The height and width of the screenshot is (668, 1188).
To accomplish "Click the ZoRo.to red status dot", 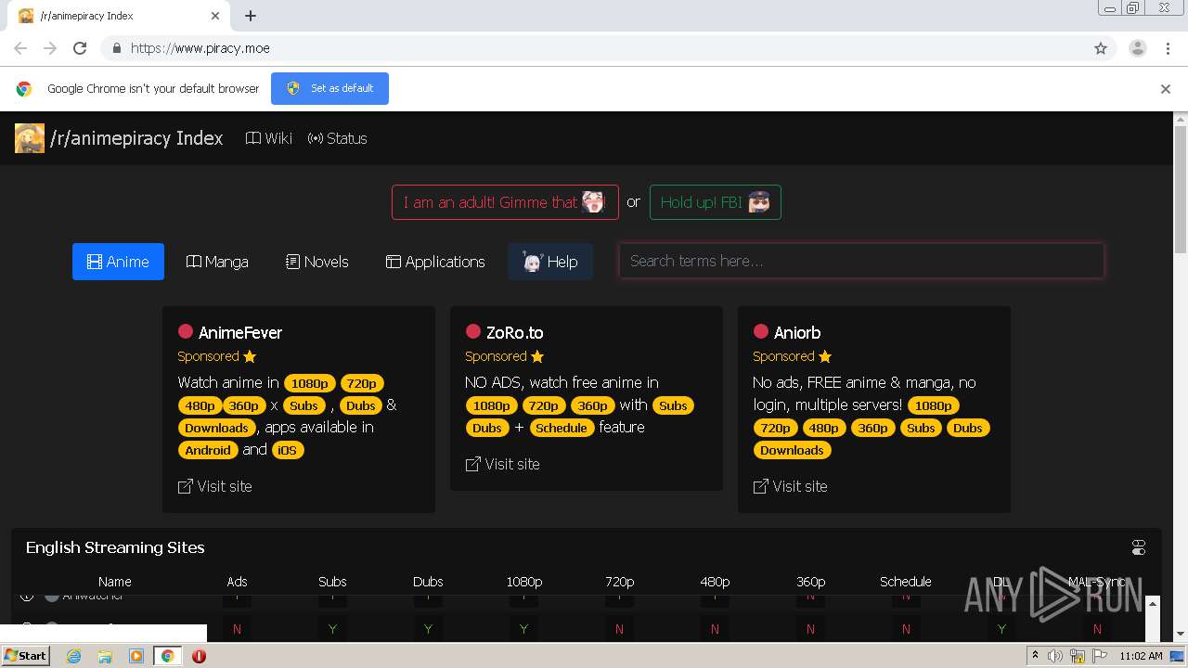I will (473, 331).
